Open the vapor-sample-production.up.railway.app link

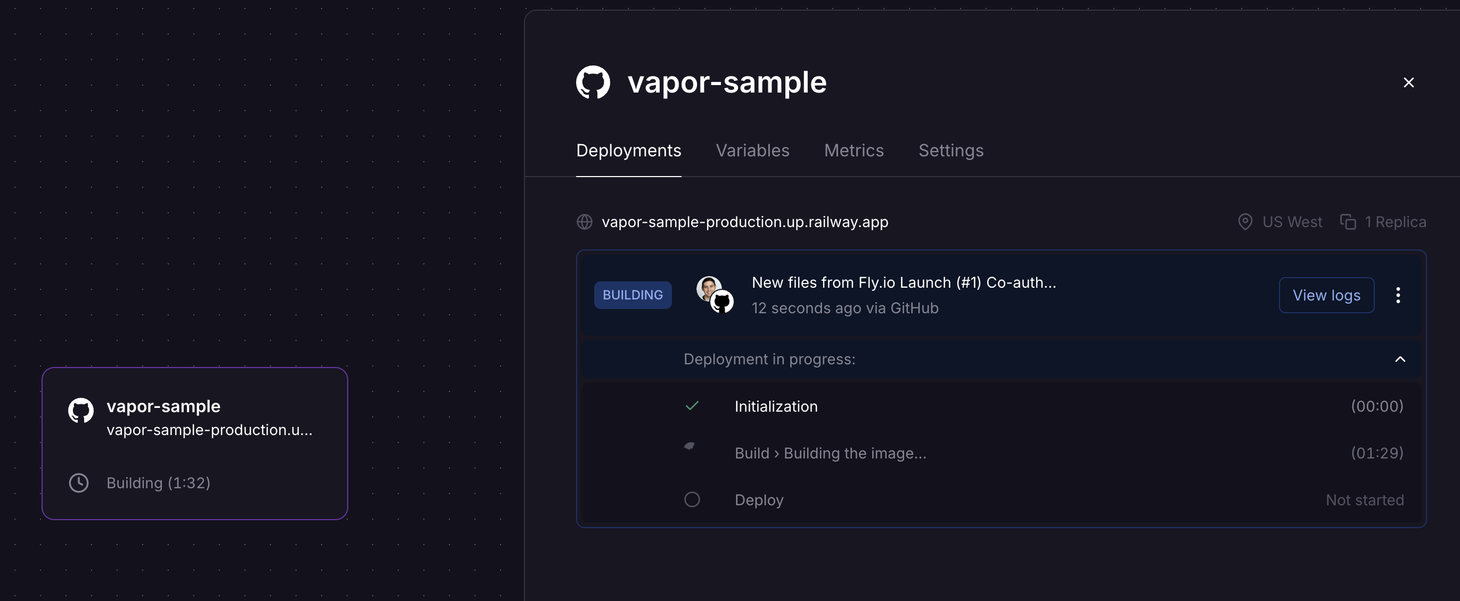coord(744,222)
